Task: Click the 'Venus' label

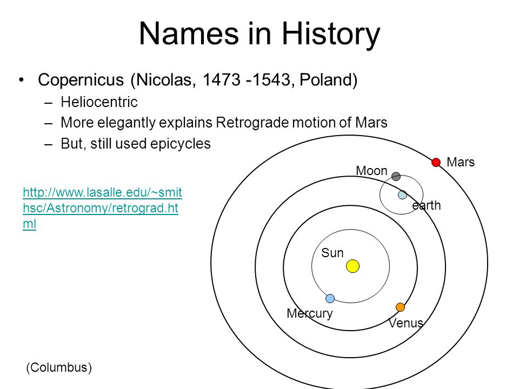Action: [406, 323]
